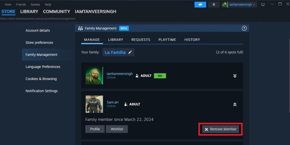Open the Help menu

(48, 4)
